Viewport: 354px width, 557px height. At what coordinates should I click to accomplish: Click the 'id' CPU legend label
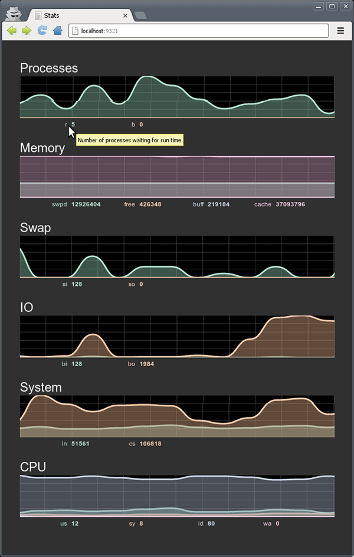click(x=201, y=523)
